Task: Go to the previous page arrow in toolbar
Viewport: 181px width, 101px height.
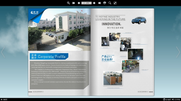Action: pos(79,3)
